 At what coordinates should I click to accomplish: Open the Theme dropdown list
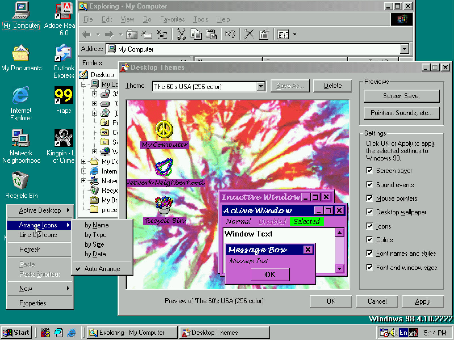coord(260,86)
